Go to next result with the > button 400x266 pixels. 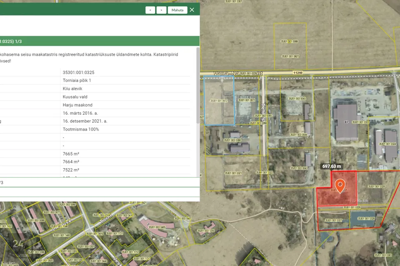(x=161, y=10)
